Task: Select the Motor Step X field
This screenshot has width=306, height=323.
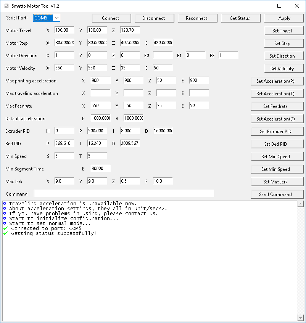Action: pyautogui.click(x=64, y=43)
